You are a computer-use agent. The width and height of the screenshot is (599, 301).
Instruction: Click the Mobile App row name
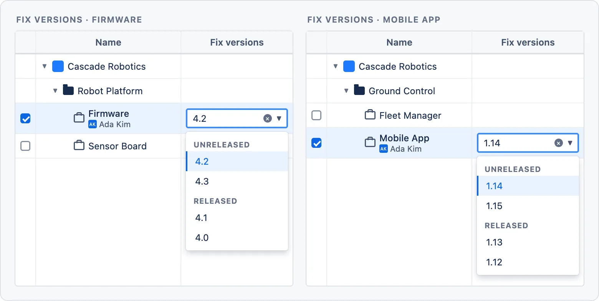[404, 138]
